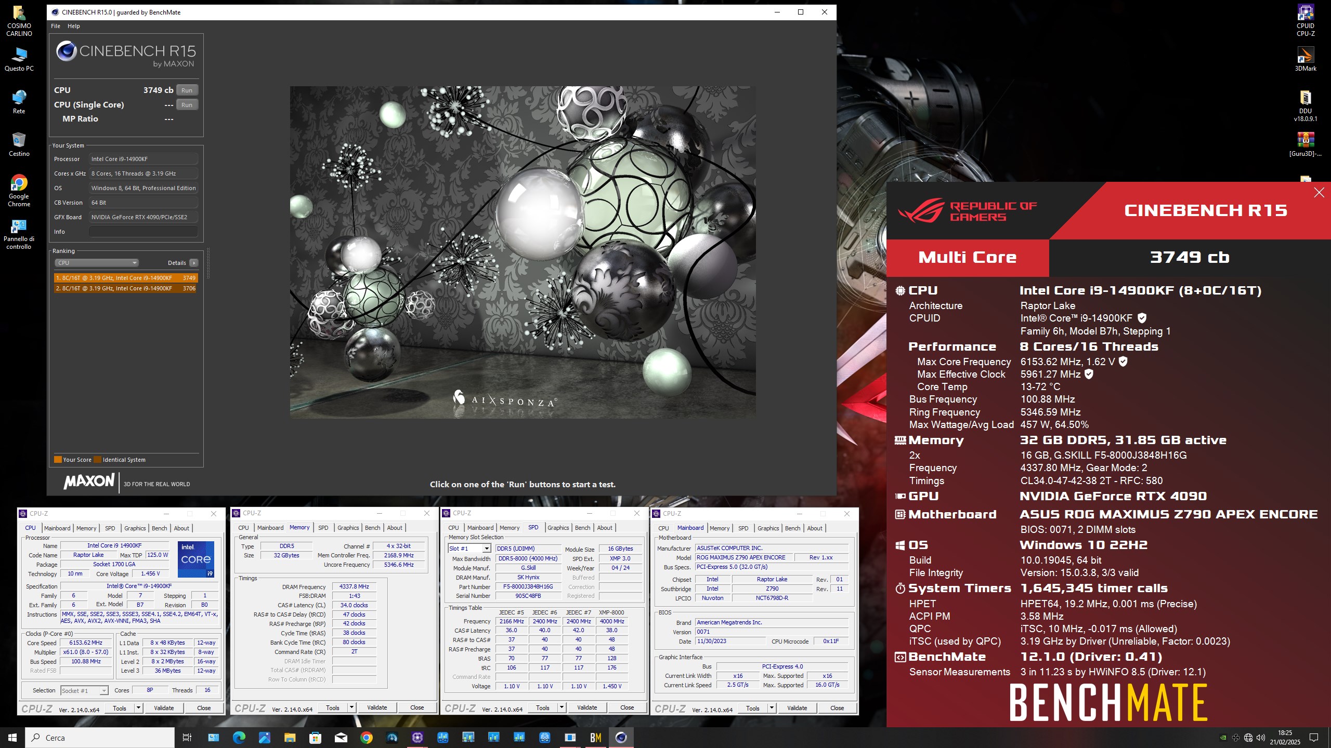This screenshot has height=748, width=1331.
Task: Open Tools dropdown arrow in CPU-Z Memory window
Action: 351,707
